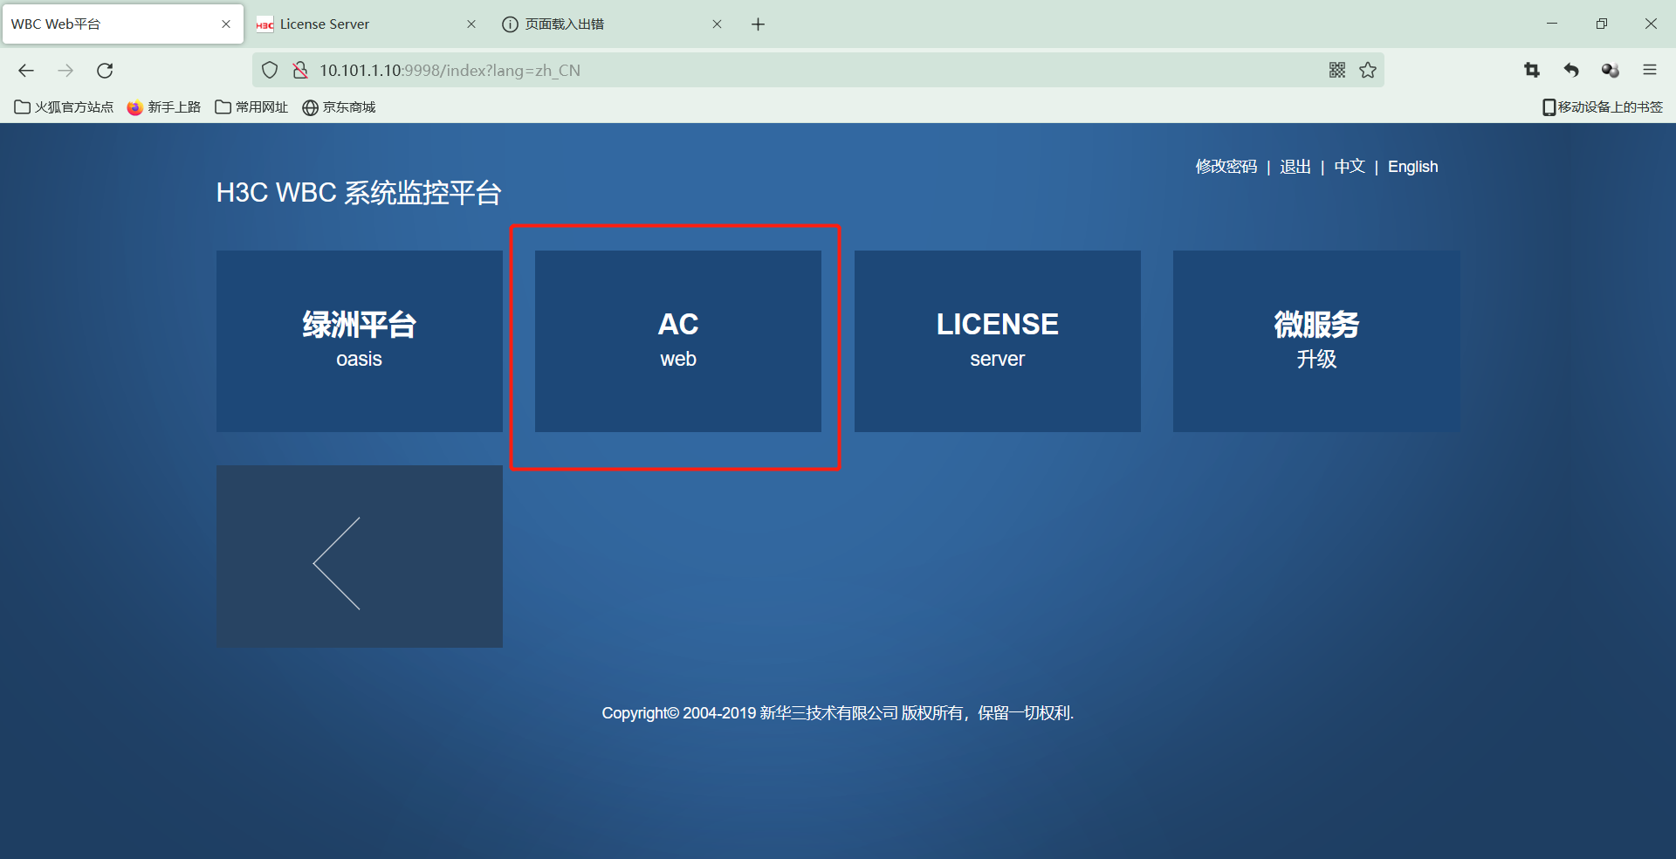Open the screenshot crop tool icon

tap(1532, 71)
